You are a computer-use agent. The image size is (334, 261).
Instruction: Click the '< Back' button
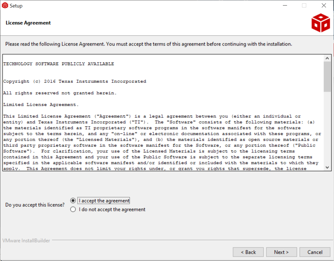click(248, 252)
